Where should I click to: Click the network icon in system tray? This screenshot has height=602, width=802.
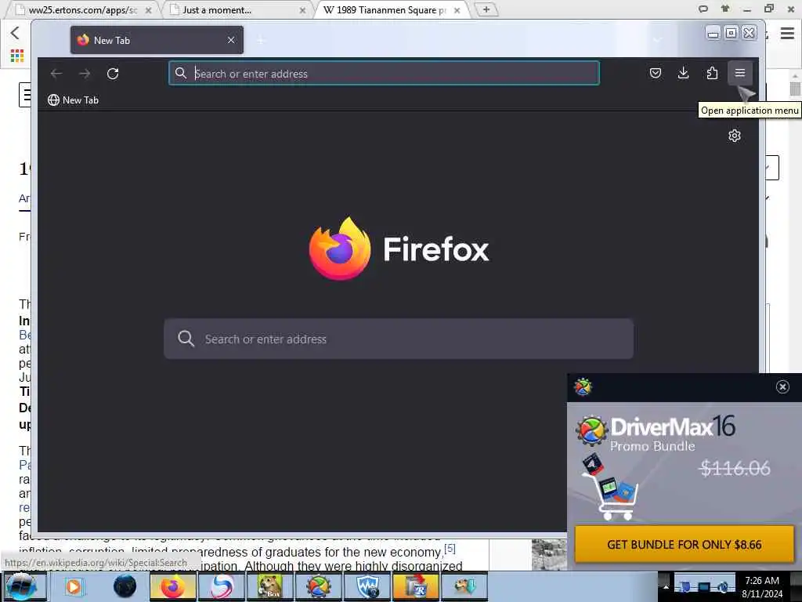tap(704, 587)
